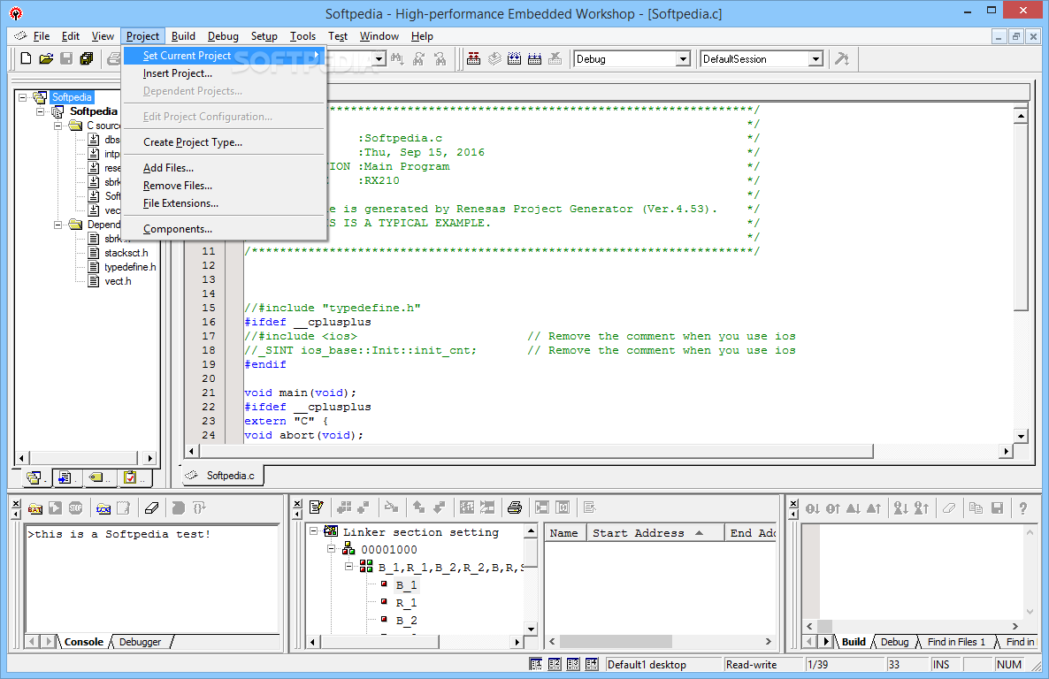Image resolution: width=1049 pixels, height=679 pixels.
Task: Click the copy icon in output pane toolbar
Action: (x=976, y=508)
